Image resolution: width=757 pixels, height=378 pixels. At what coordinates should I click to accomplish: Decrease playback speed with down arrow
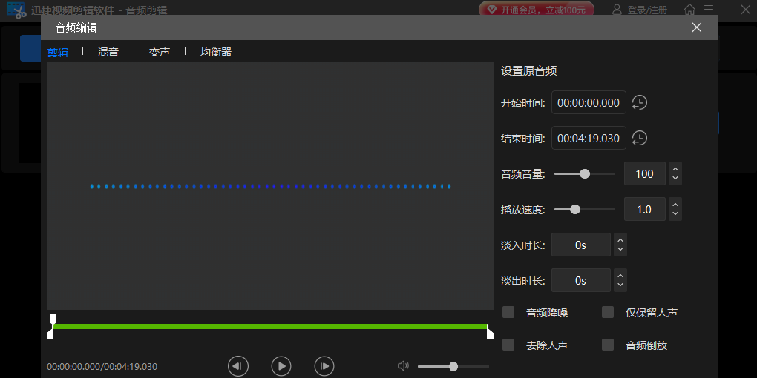click(675, 214)
